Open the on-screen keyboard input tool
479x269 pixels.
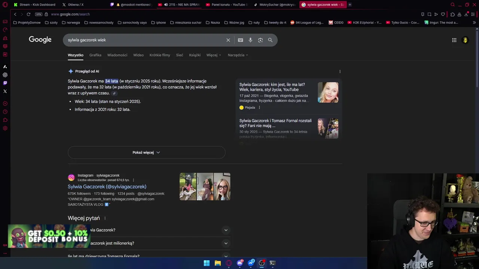(x=241, y=40)
